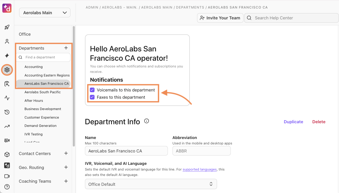Click the Invite Your Team button
Image resolution: width=339 pixels, height=193 pixels.
pyautogui.click(x=220, y=18)
